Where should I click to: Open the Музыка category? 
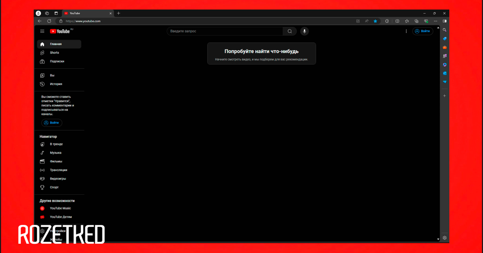[59, 153]
